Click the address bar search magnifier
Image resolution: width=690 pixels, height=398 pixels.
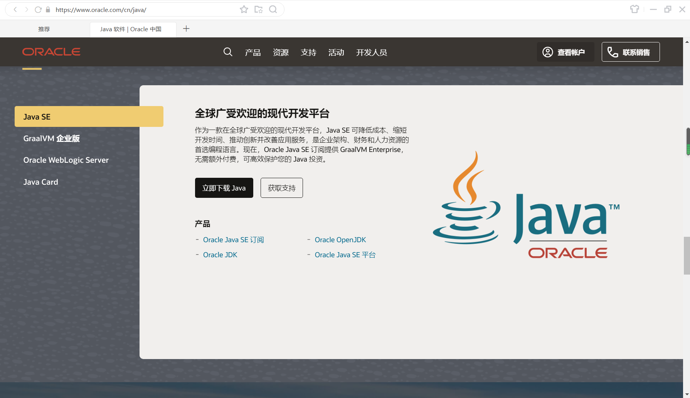[x=273, y=9]
